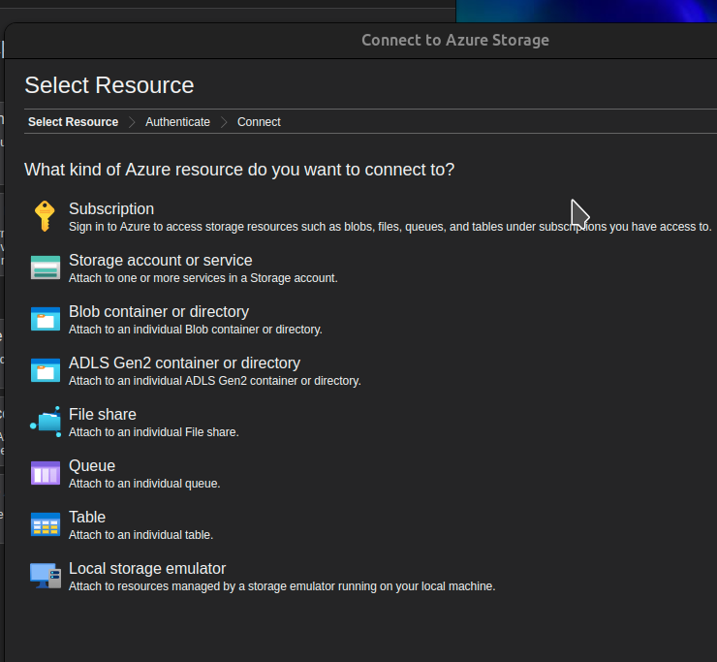Go to Select Resource breadcrumb step
The height and width of the screenshot is (662, 717).
pos(74,122)
